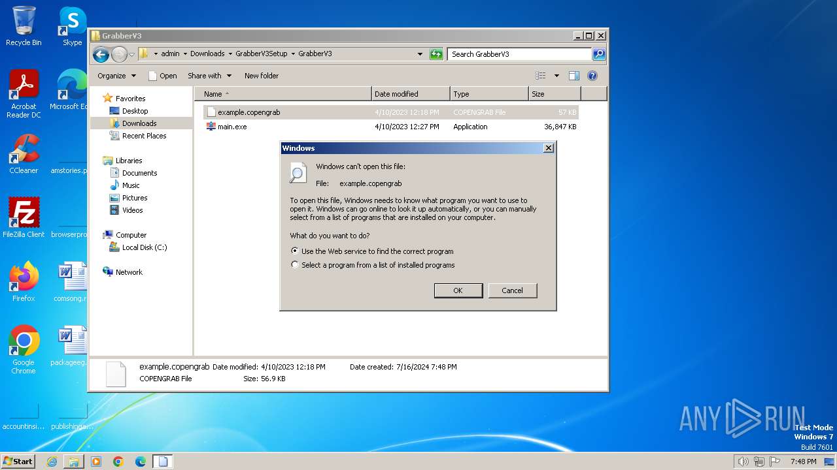Screen dimensions: 837x470
Task: Click Downloads segment in address breadcrumb
Action: pyautogui.click(x=207, y=54)
